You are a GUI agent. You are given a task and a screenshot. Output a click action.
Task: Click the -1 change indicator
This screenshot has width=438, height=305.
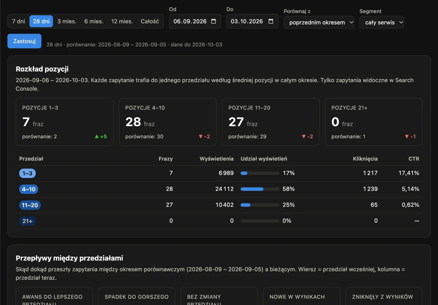pyautogui.click(x=410, y=137)
